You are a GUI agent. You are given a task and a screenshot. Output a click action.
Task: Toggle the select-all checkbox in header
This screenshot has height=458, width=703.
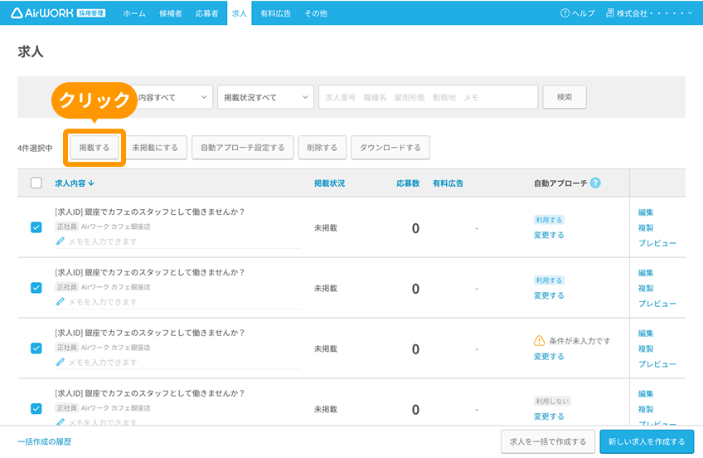pos(36,183)
